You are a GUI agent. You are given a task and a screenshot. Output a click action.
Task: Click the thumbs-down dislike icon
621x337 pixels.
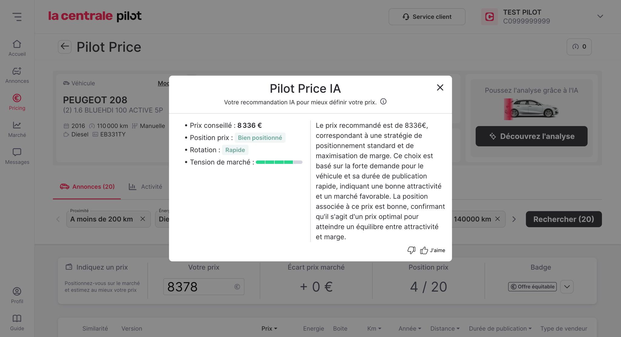point(411,250)
